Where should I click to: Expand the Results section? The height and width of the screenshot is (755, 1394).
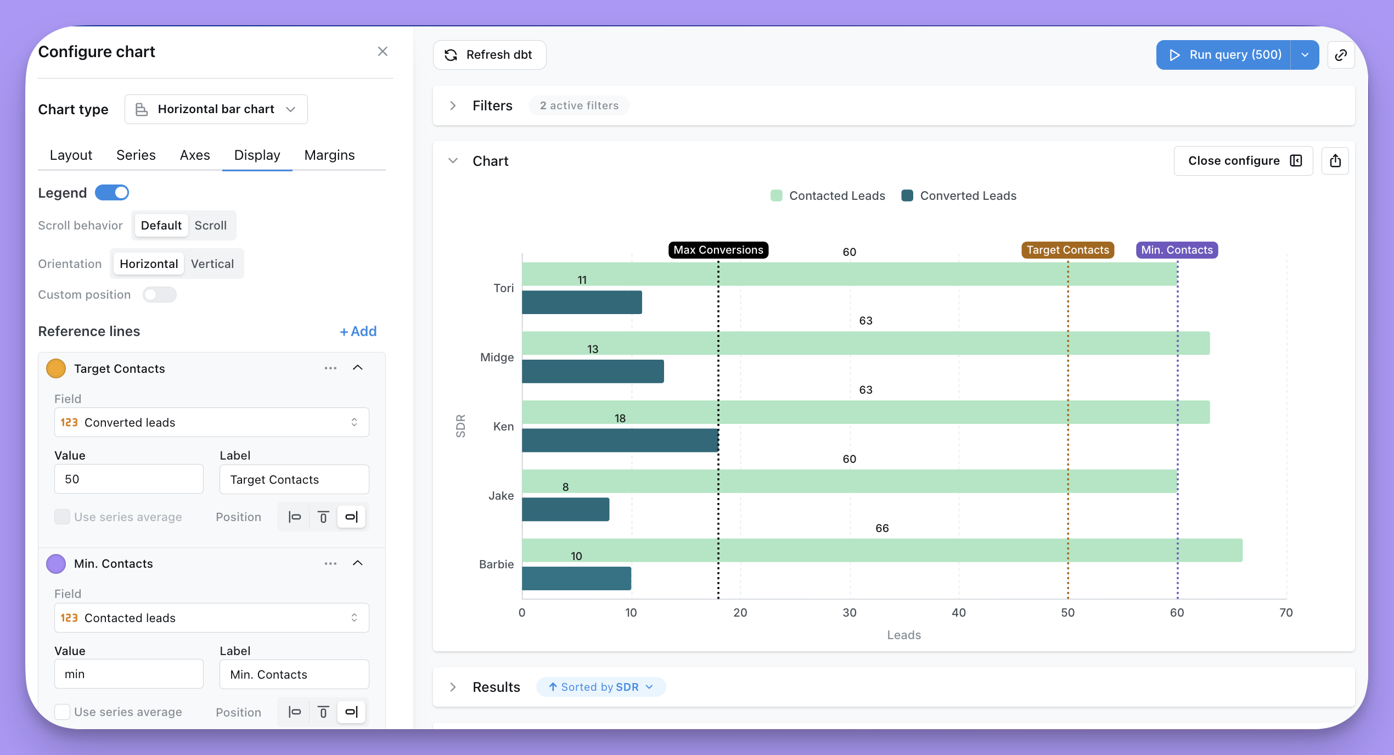tap(453, 687)
